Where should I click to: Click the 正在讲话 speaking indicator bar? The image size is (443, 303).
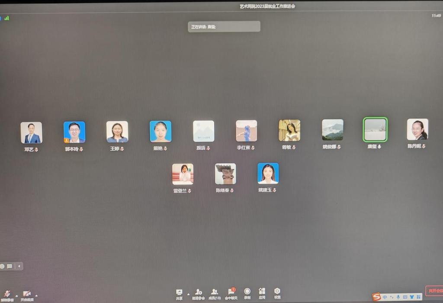click(x=225, y=26)
